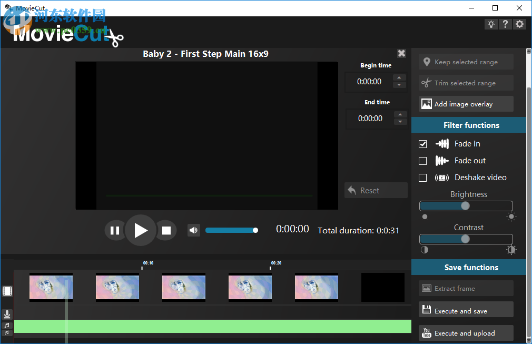Decrease End time with down arrow
Image resolution: width=532 pixels, height=344 pixels.
(x=400, y=122)
